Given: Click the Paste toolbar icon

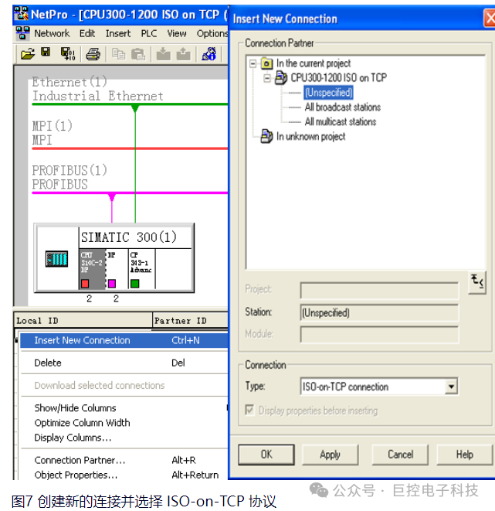Looking at the screenshot, I should [138, 54].
